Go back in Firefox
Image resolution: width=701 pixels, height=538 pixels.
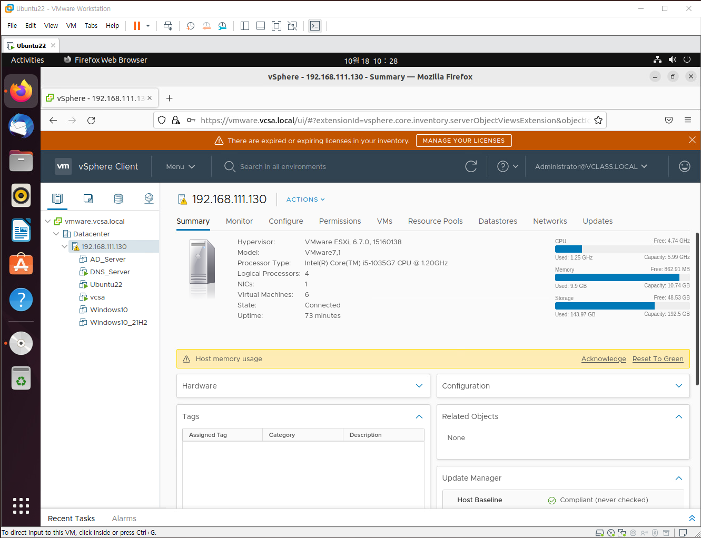click(53, 121)
